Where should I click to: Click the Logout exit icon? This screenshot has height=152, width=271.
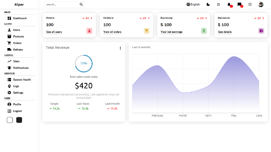pyautogui.click(x=9, y=111)
